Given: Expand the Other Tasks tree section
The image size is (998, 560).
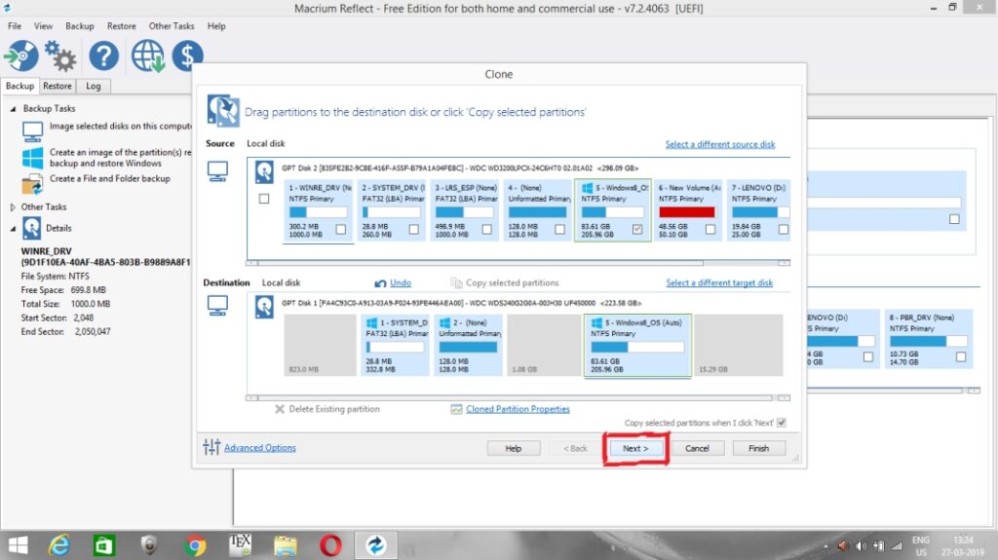Looking at the screenshot, I should 13,206.
